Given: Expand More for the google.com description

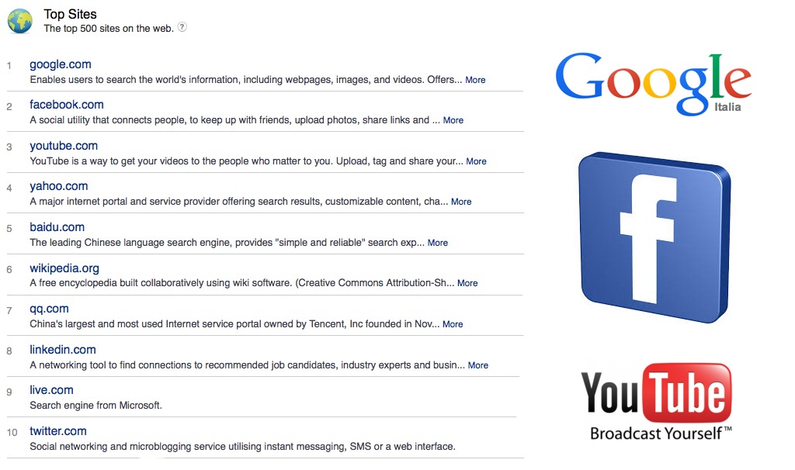Looking at the screenshot, I should (475, 80).
